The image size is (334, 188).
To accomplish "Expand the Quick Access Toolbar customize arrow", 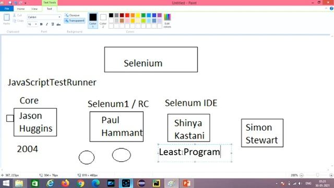I will click(26, 3).
